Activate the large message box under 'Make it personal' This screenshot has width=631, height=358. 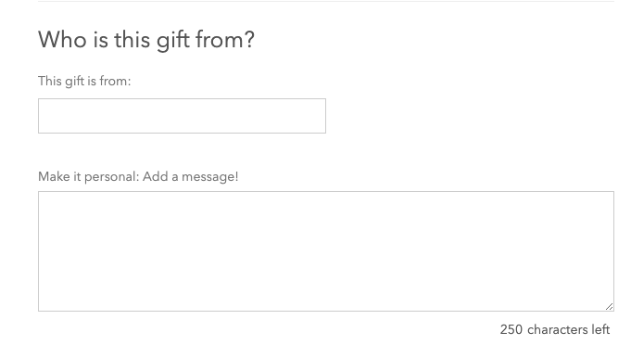(326, 251)
